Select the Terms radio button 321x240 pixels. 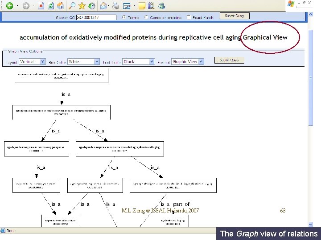click(124, 17)
